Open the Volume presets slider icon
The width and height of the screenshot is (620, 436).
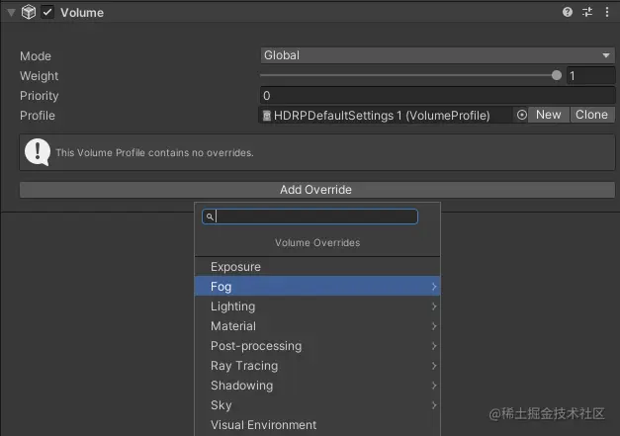[587, 12]
